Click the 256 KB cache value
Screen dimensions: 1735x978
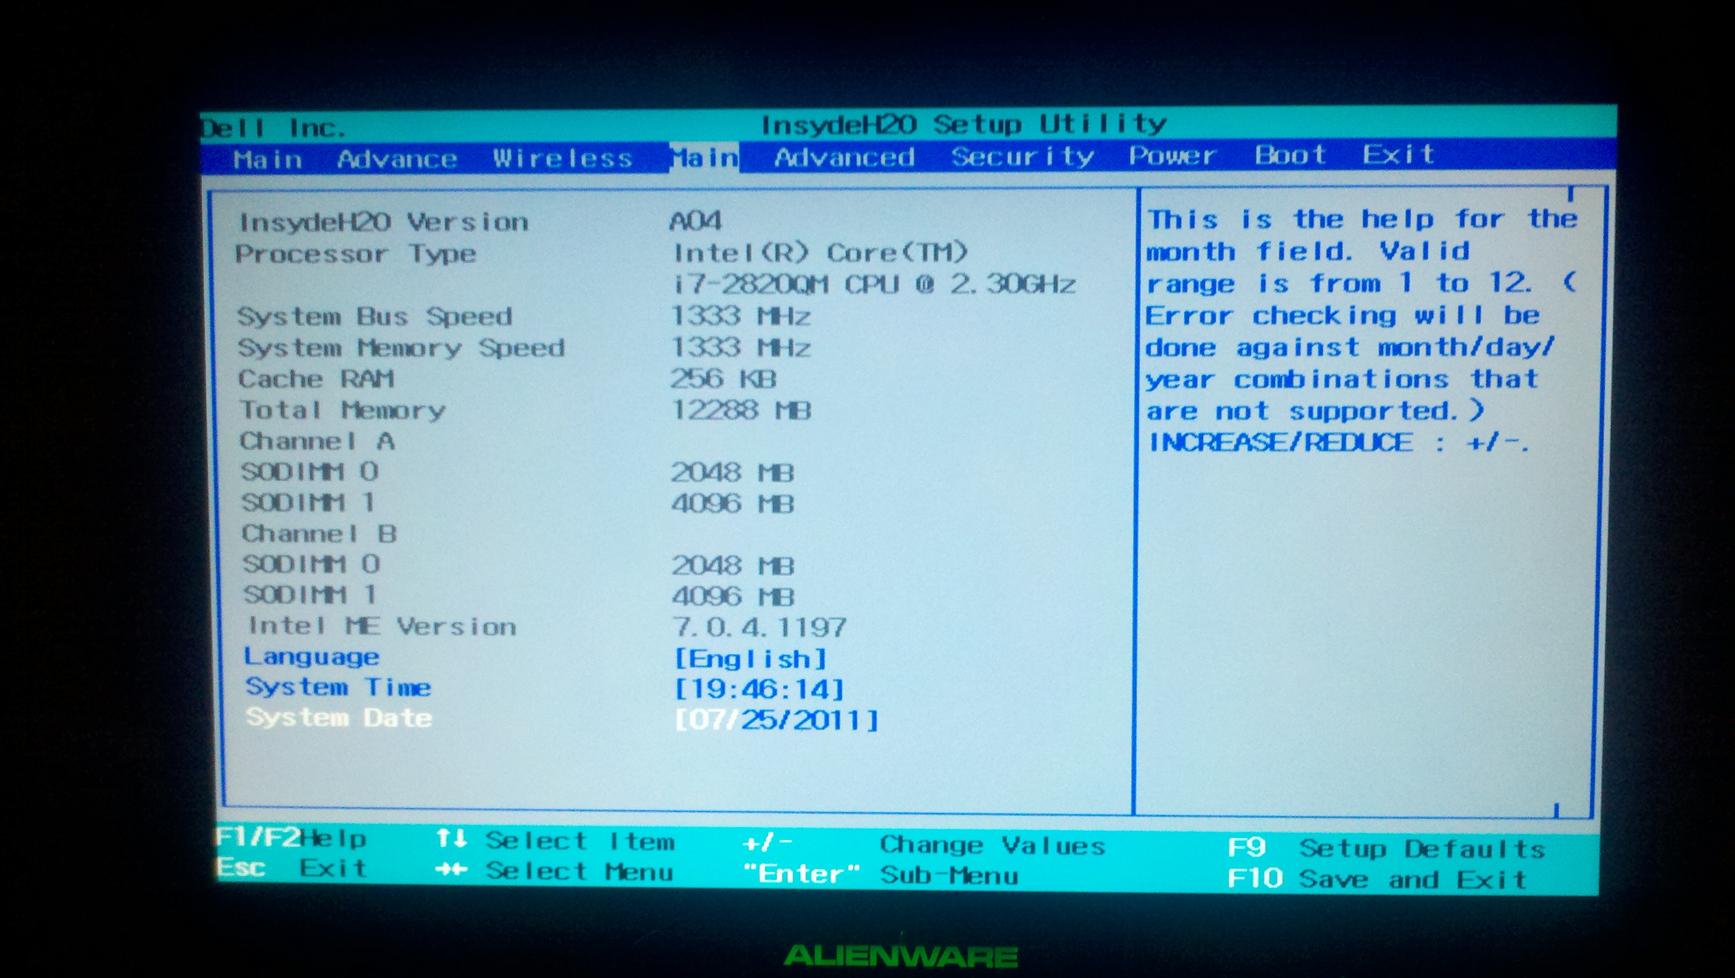723,379
